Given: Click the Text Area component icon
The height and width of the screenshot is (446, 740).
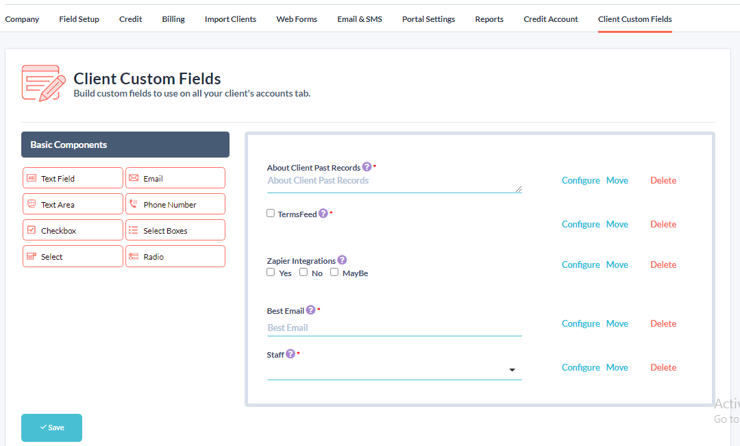Looking at the screenshot, I should (x=32, y=204).
